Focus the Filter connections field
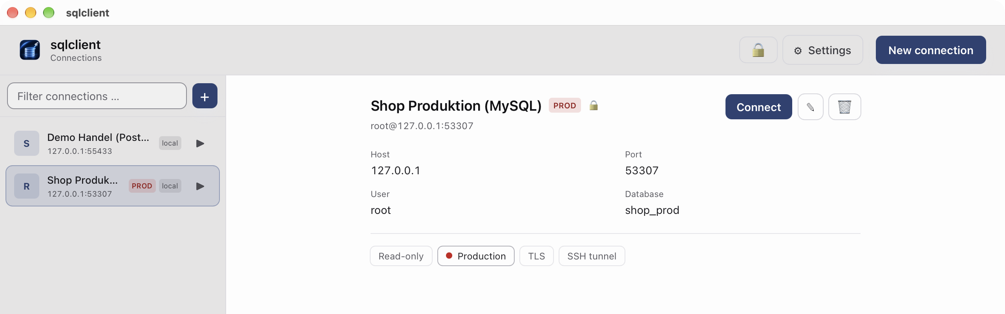Screen dimensions: 1005x314 97,96
